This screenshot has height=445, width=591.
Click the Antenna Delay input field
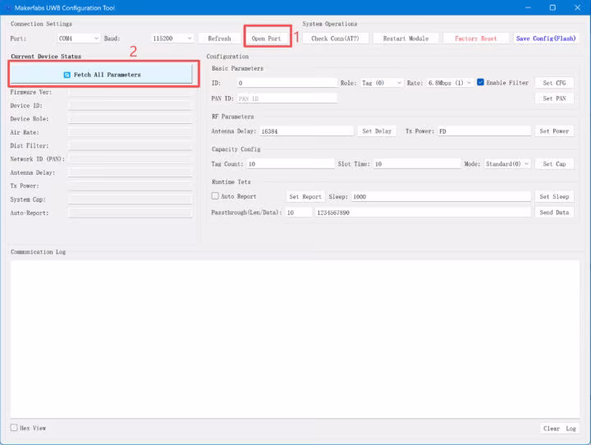(x=306, y=131)
